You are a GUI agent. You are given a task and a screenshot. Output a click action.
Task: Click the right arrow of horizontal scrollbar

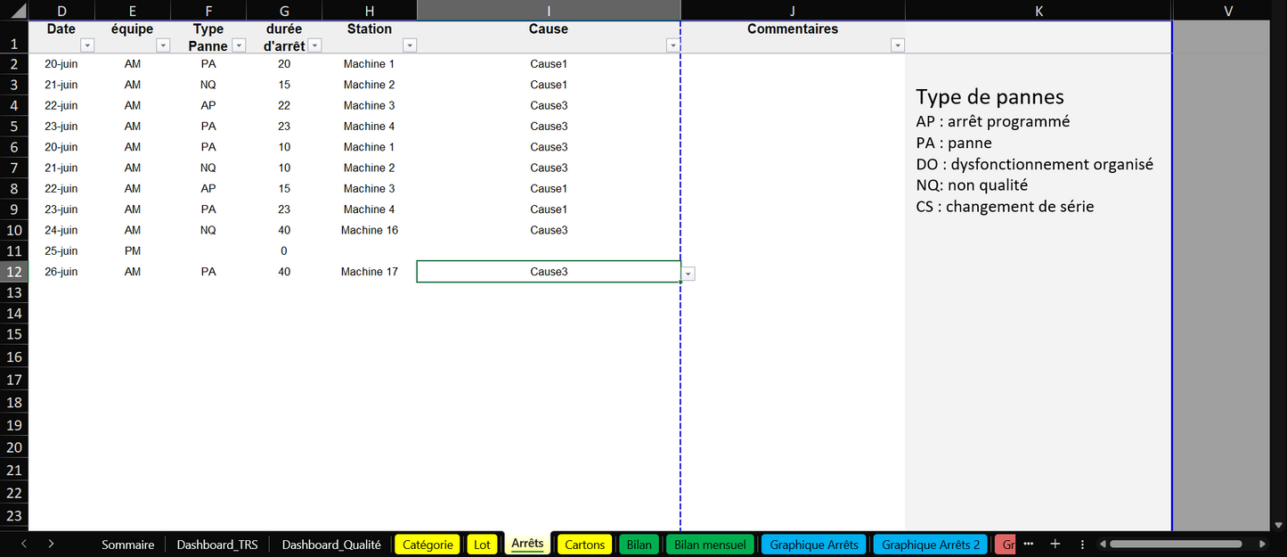pos(1267,544)
